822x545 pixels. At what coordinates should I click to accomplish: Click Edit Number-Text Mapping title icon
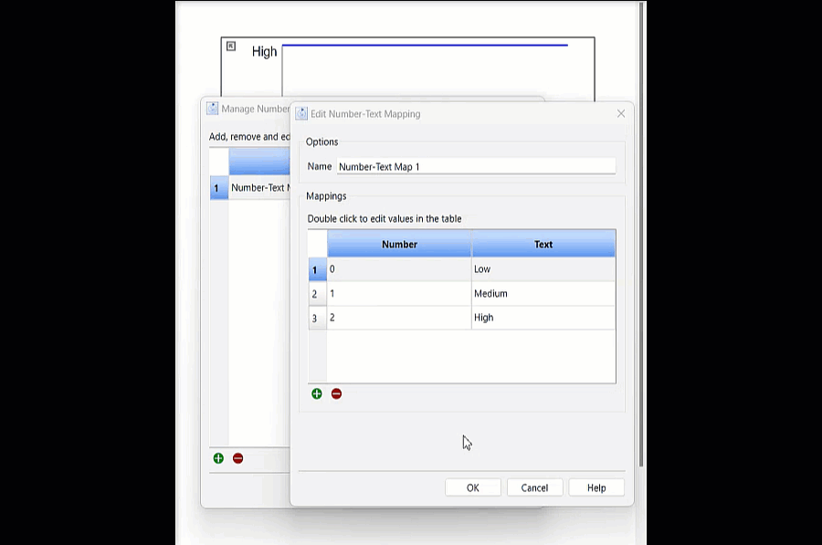tap(301, 113)
